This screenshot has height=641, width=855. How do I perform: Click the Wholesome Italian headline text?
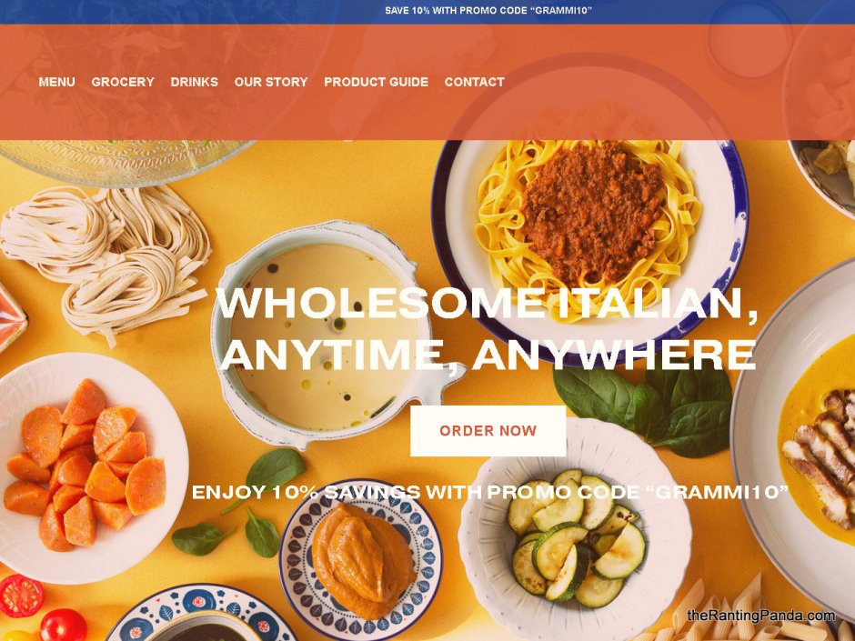click(x=487, y=328)
